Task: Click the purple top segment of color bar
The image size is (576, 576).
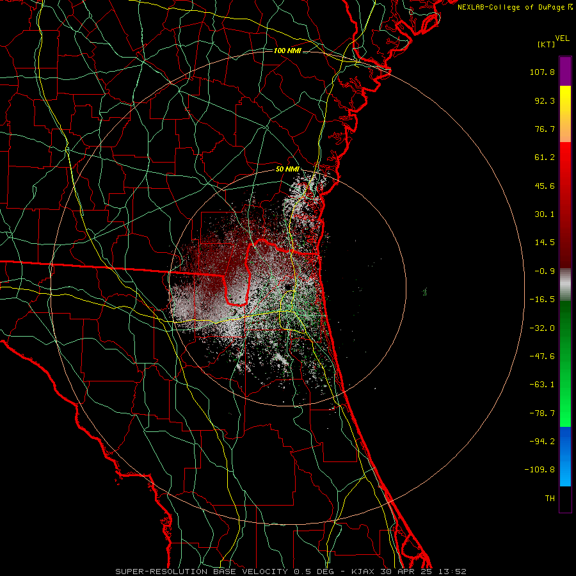Action: point(565,71)
